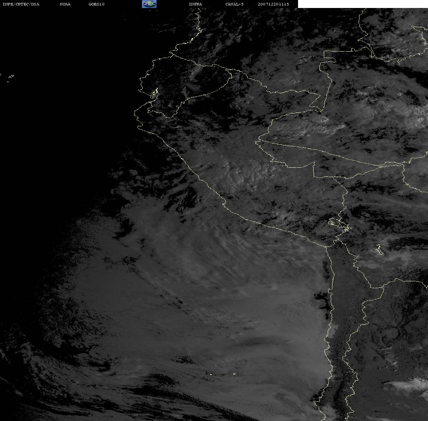Click the white blank bar at top right
428x421 pixels.
tap(362, 4)
